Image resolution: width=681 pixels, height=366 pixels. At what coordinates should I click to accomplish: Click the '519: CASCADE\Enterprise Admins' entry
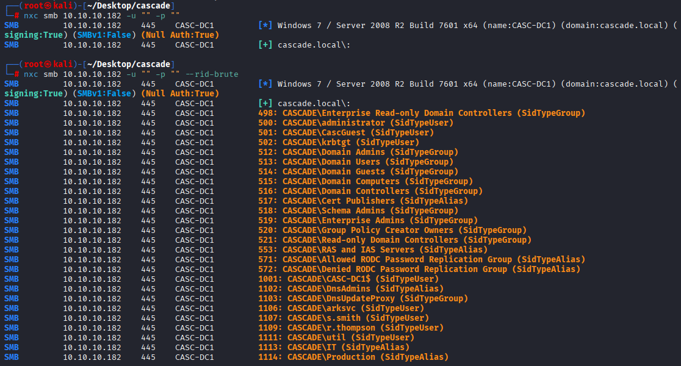[x=368, y=221]
